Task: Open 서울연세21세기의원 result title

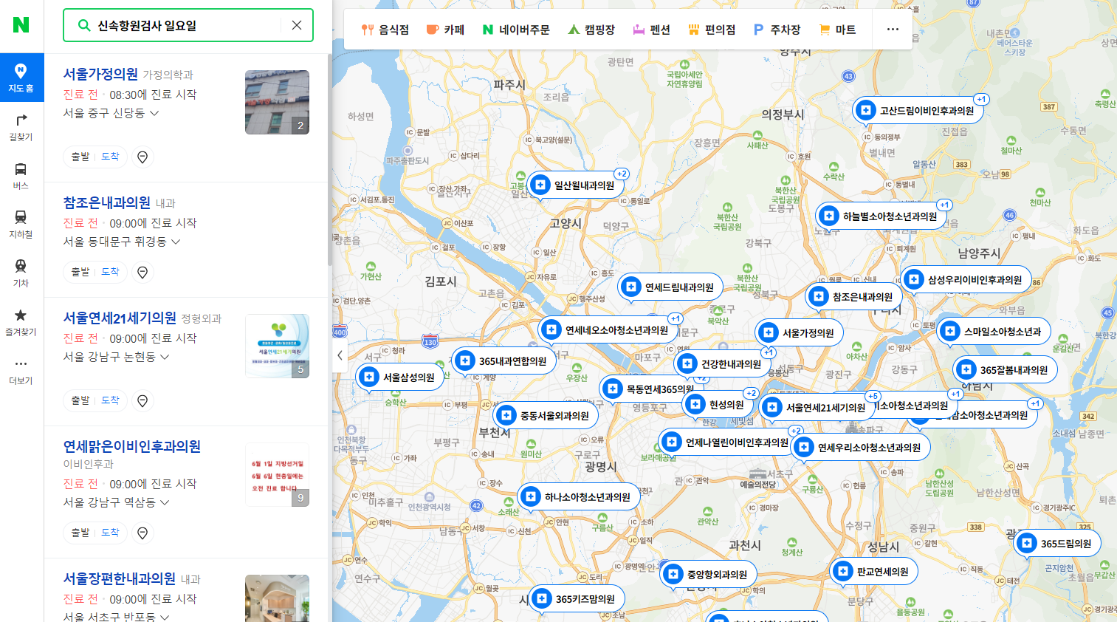Action: pyautogui.click(x=120, y=318)
